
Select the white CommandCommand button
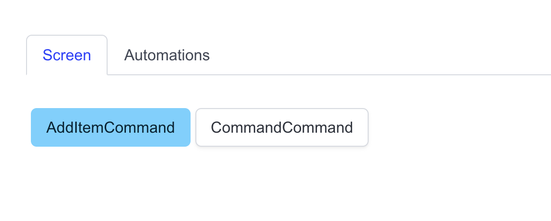click(282, 127)
